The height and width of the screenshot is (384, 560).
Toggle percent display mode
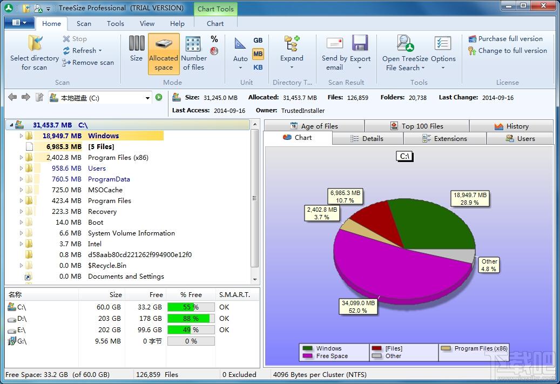(x=214, y=39)
